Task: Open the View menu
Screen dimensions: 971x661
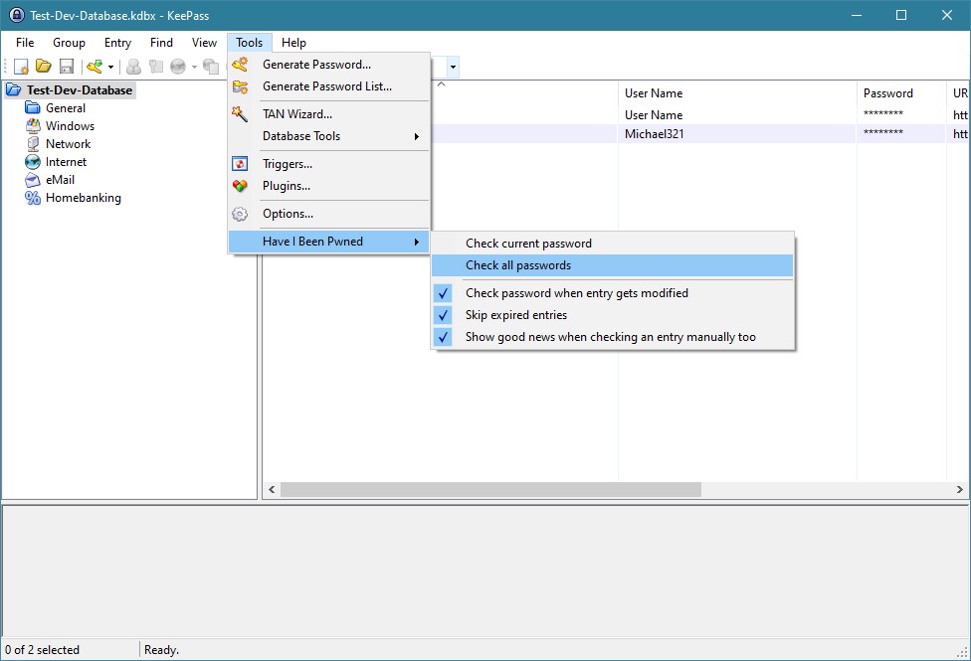Action: tap(204, 42)
